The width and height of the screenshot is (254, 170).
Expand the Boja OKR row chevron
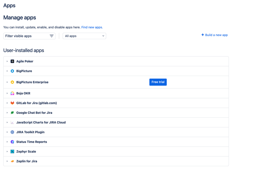point(7,94)
